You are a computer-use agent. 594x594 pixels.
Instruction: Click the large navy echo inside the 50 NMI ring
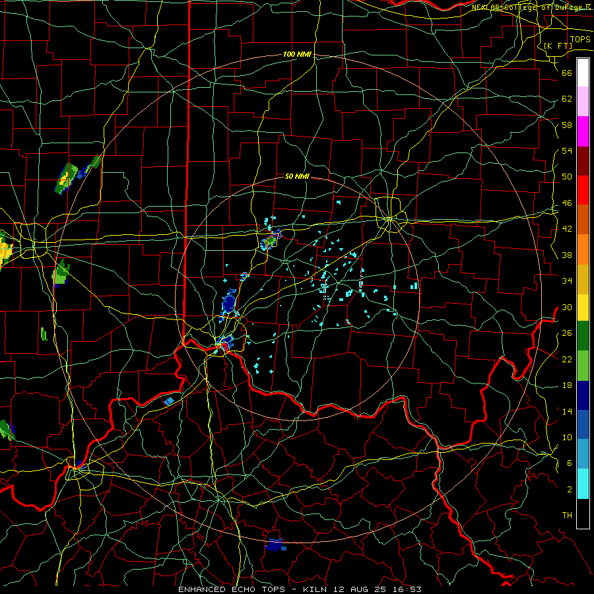(229, 302)
